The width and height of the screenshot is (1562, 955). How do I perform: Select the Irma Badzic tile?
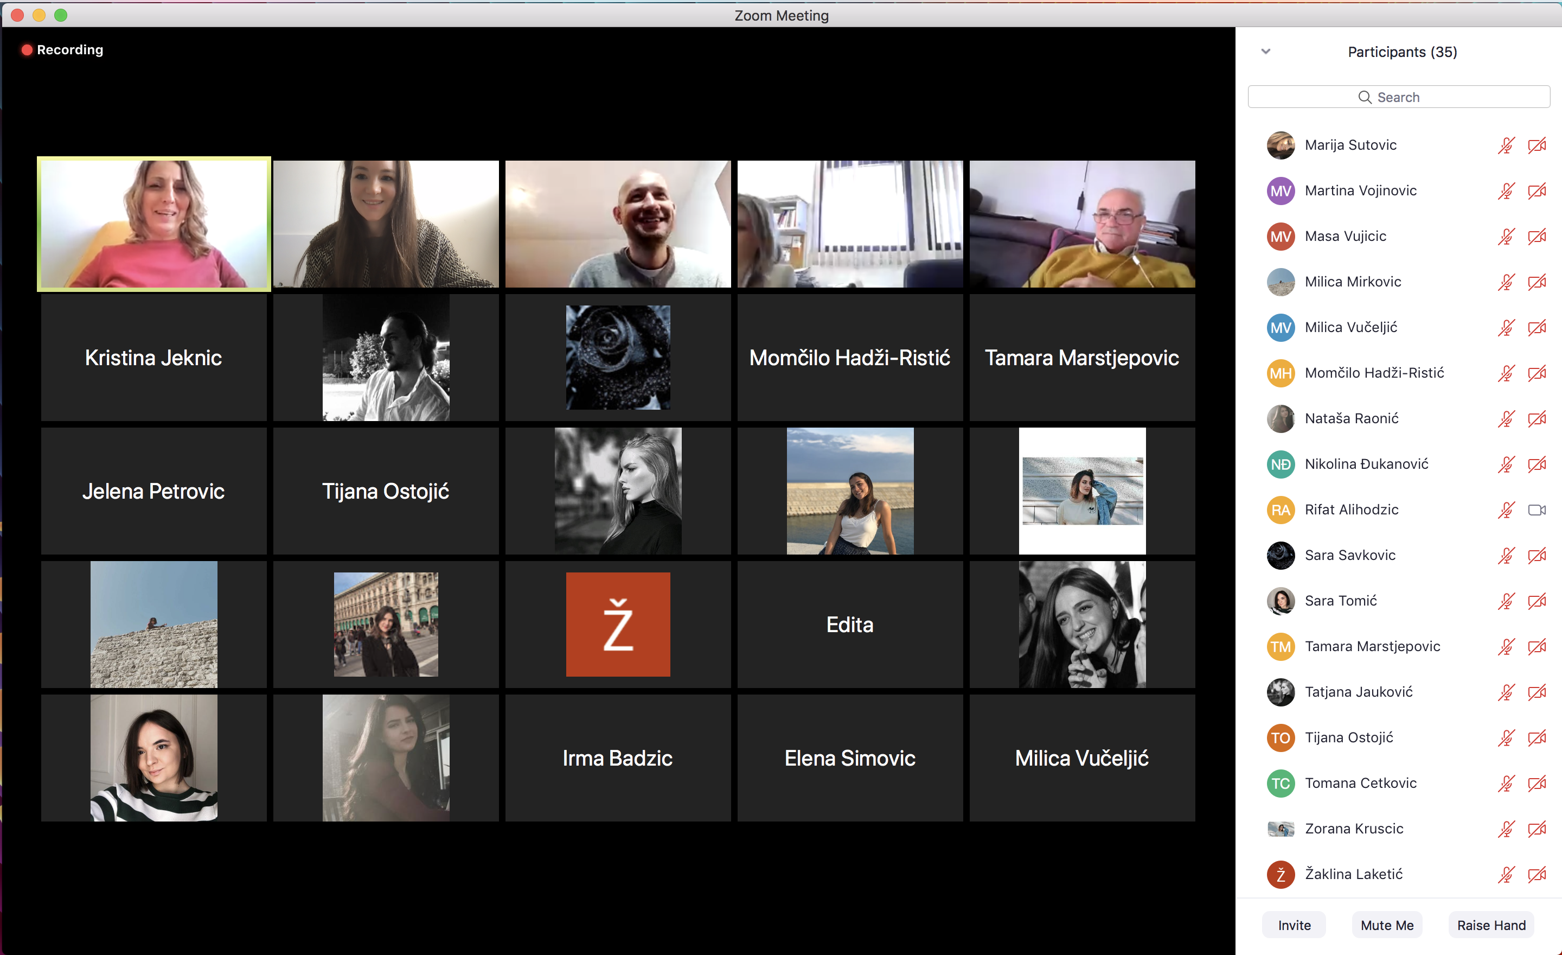(x=618, y=758)
